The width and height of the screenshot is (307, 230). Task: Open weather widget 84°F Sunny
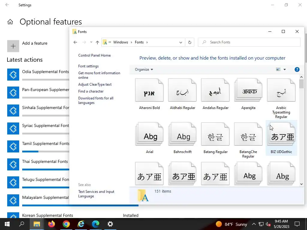pos(231,224)
